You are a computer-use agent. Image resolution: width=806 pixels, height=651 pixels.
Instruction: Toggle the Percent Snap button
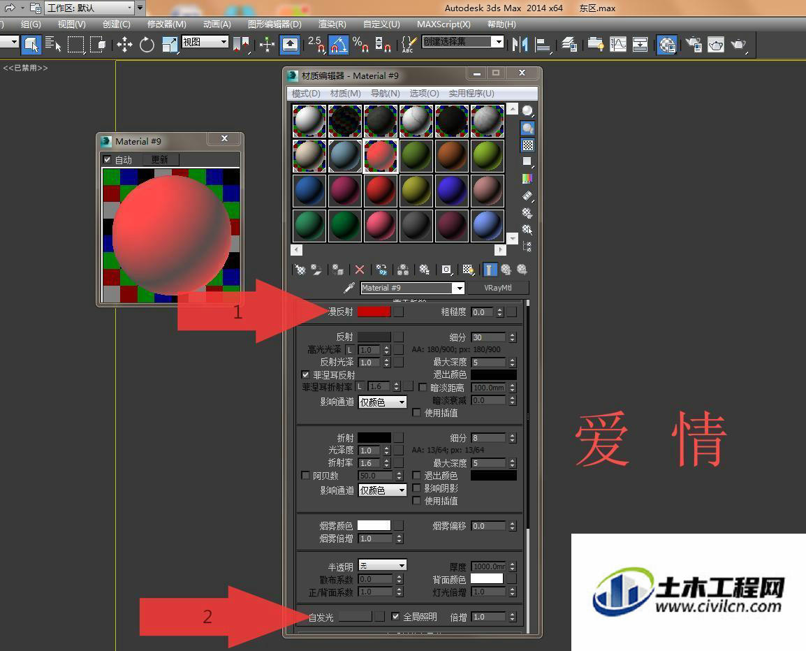tap(361, 45)
